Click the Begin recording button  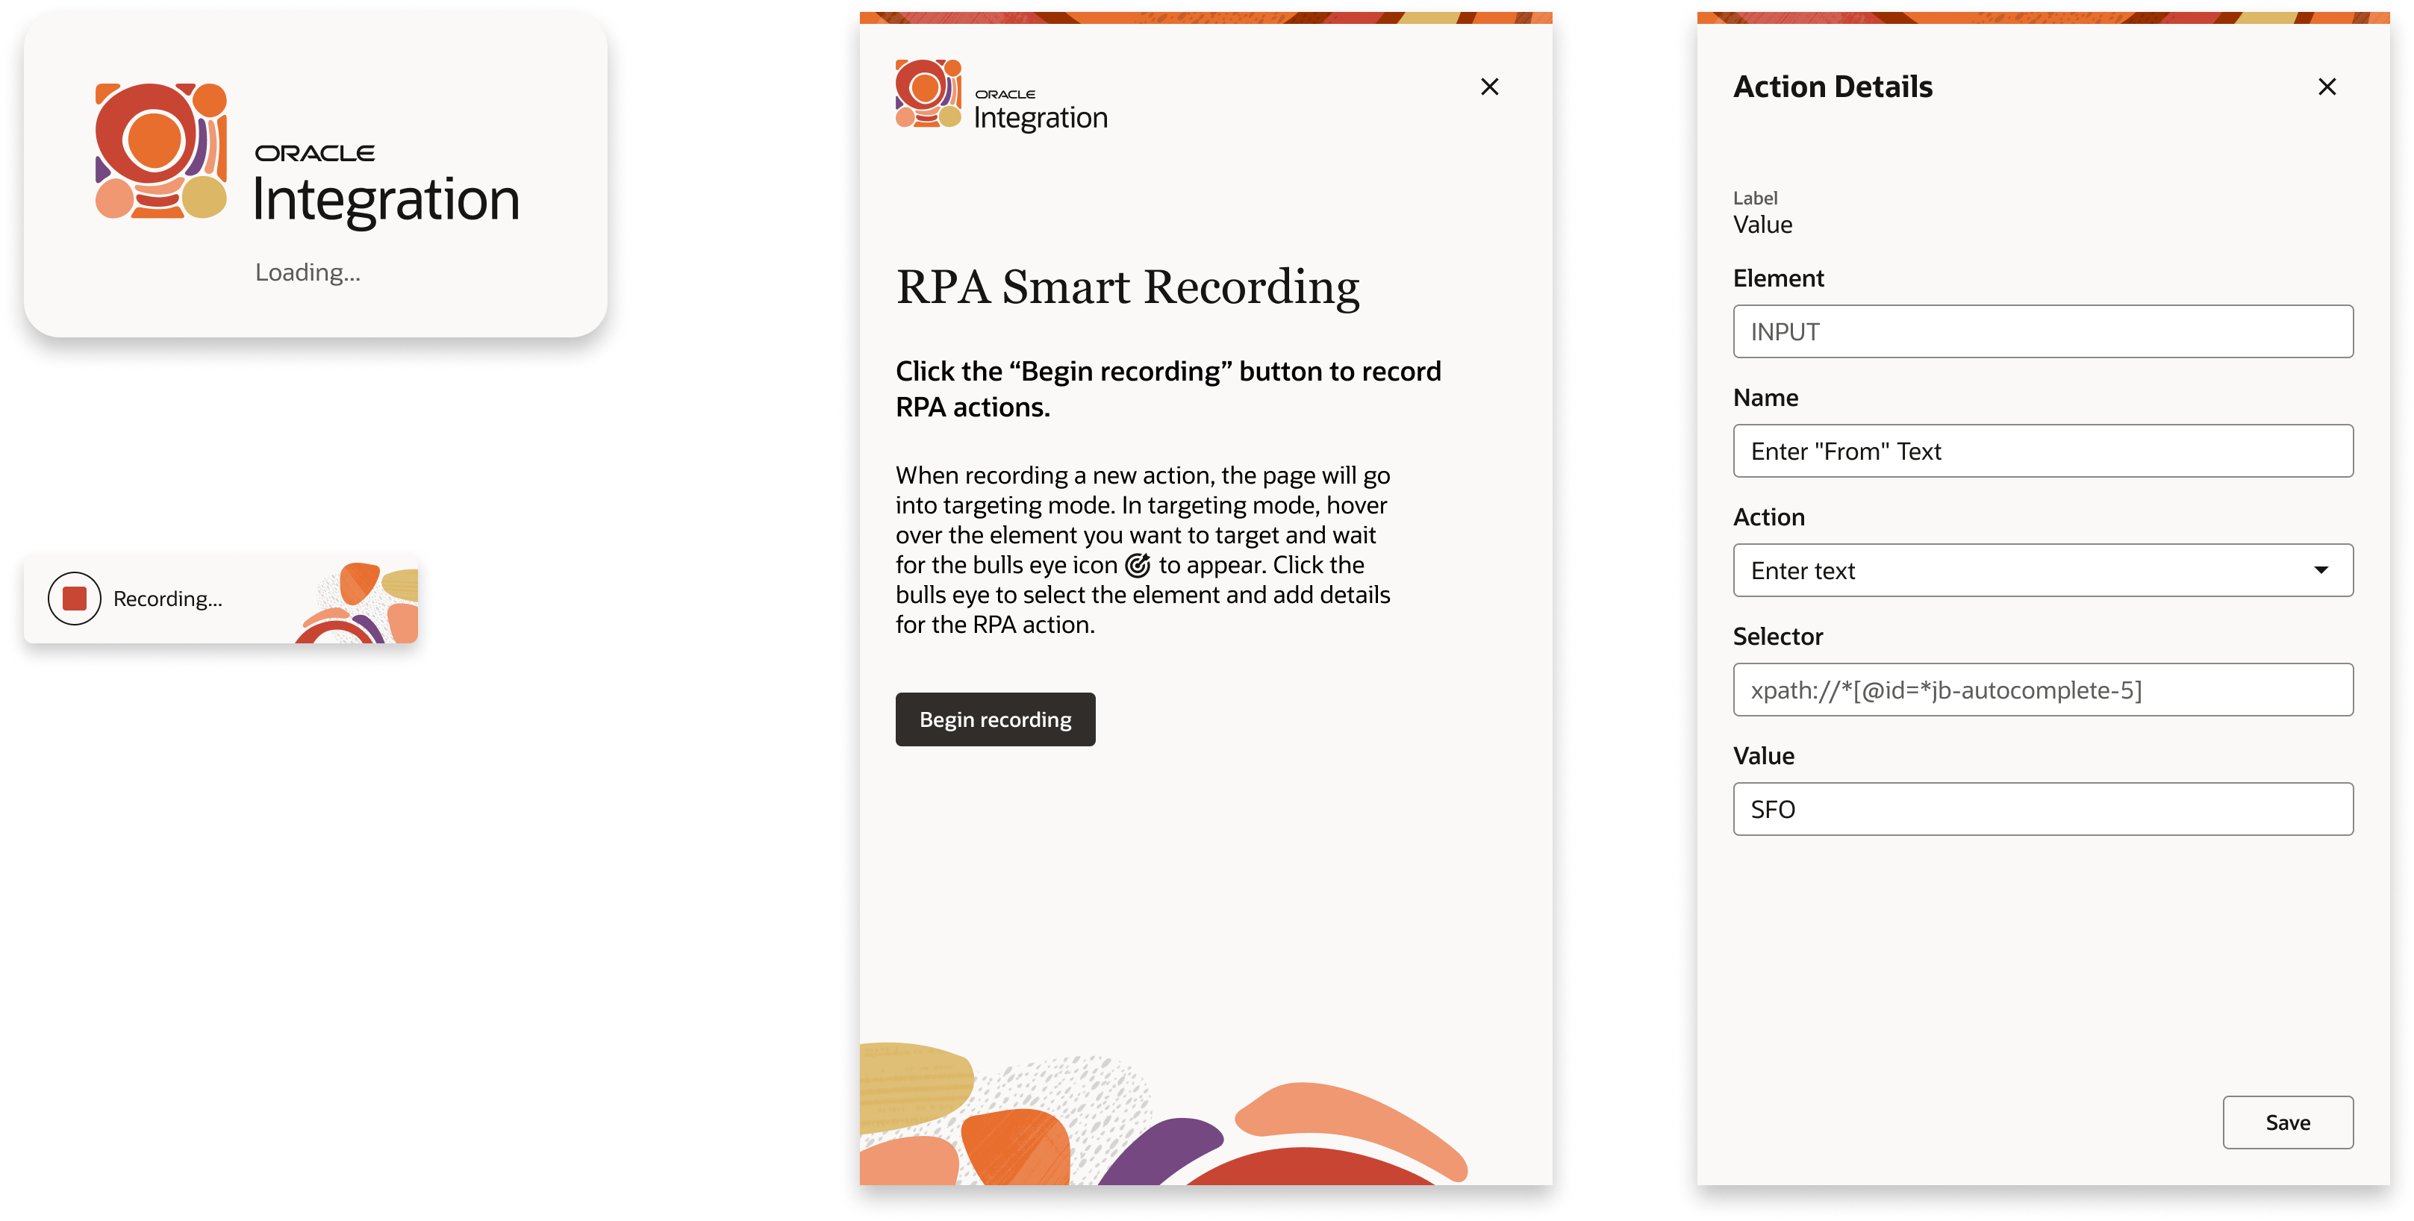[x=994, y=719]
